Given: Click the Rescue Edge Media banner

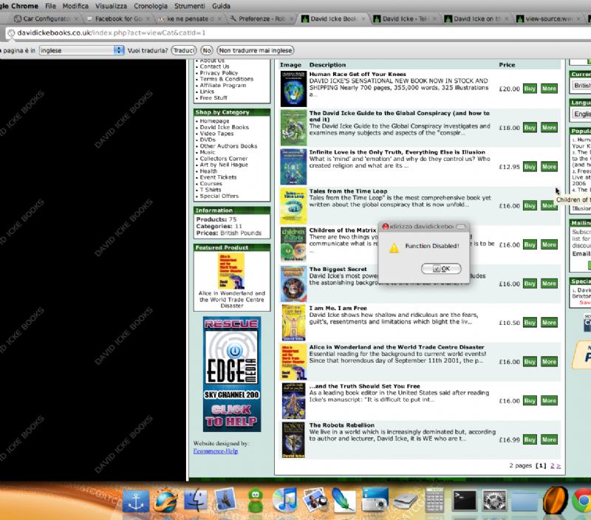Looking at the screenshot, I should coord(232,374).
